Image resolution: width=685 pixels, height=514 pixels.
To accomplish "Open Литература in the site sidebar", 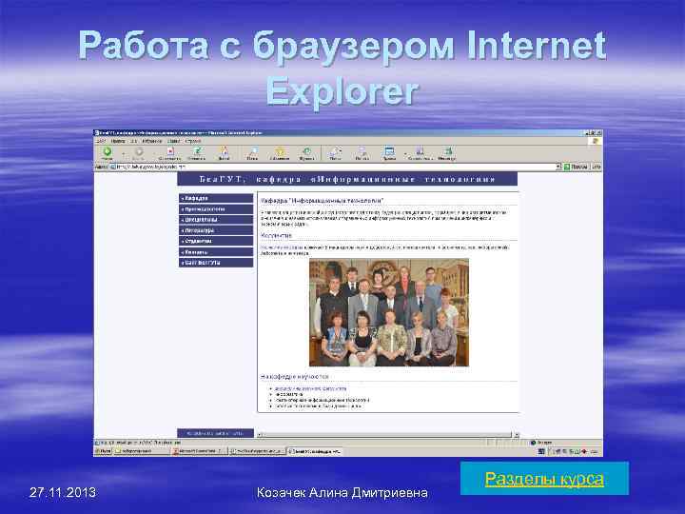I will pos(216,230).
